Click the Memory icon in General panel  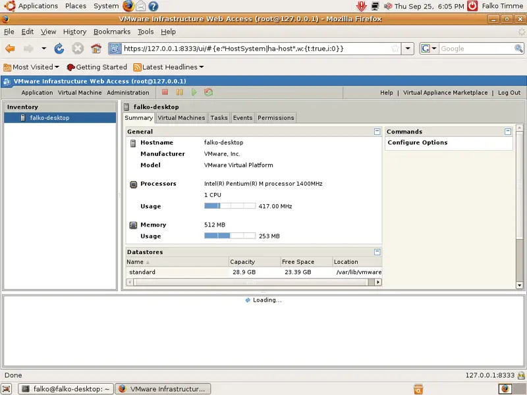pyautogui.click(x=133, y=224)
